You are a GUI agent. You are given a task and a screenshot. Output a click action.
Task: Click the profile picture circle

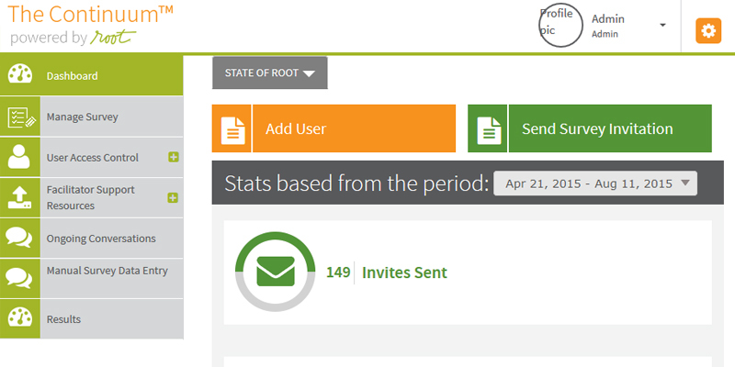coord(560,24)
